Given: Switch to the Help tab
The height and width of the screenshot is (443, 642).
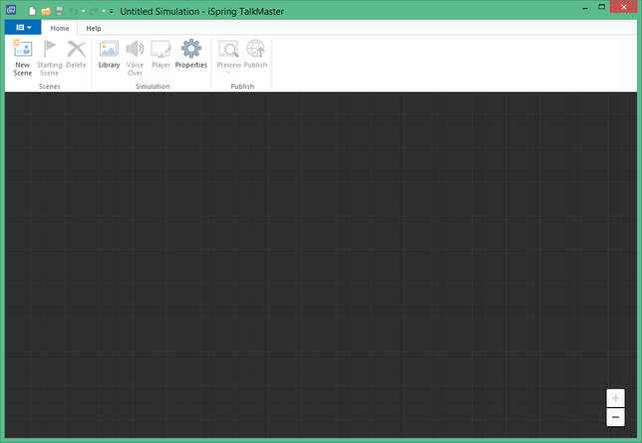Looking at the screenshot, I should [94, 28].
